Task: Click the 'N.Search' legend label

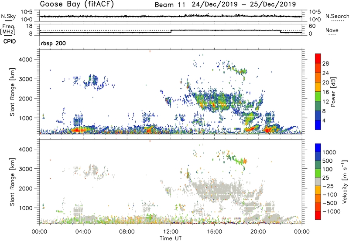Action: tap(337, 16)
